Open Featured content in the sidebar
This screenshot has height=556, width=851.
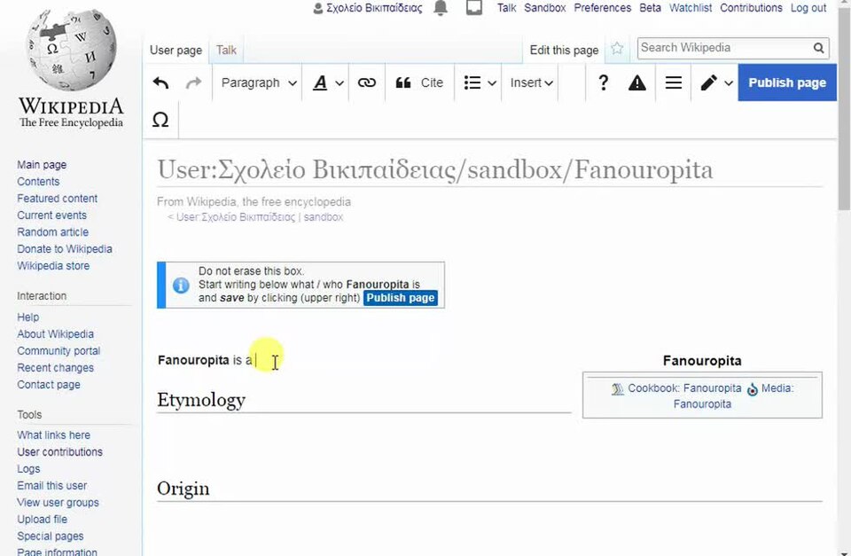coord(57,198)
